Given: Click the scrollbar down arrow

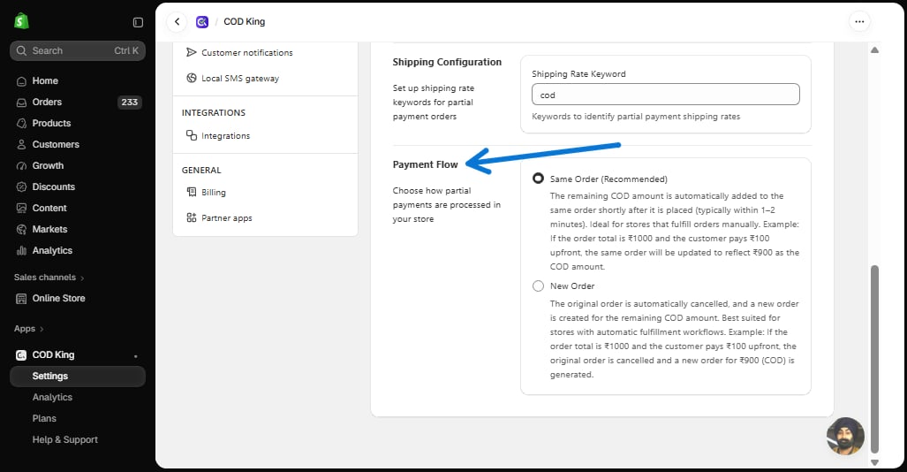Looking at the screenshot, I should tap(874, 462).
